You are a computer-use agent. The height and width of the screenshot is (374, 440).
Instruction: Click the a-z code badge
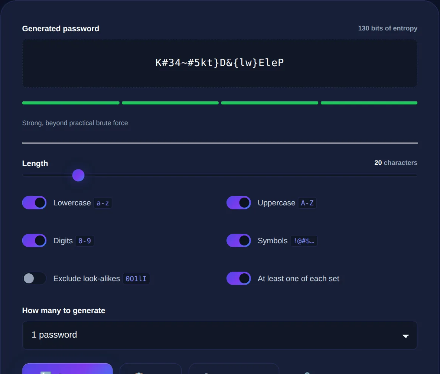(103, 203)
